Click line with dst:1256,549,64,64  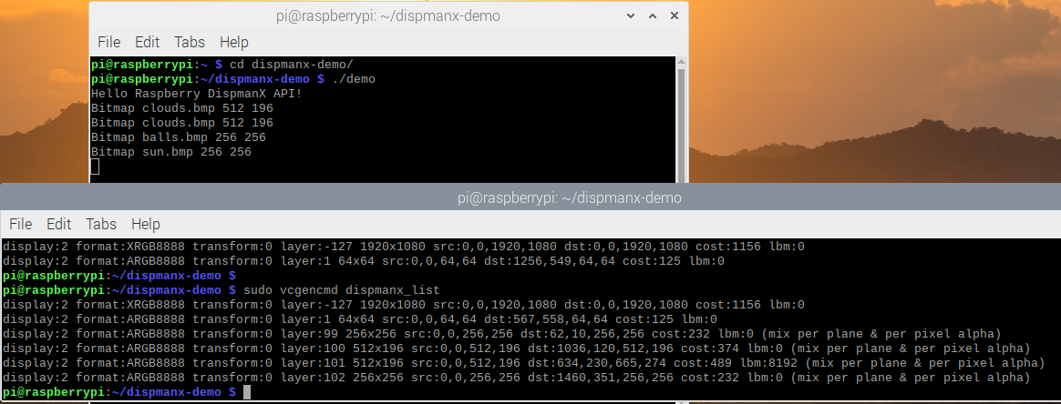pos(364,261)
